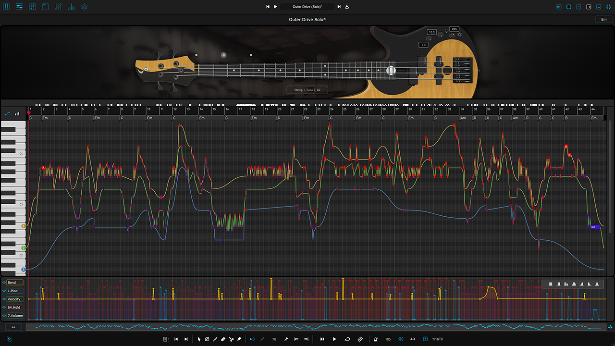Select the first curve shape preset
The image size is (615, 346).
pos(551,284)
